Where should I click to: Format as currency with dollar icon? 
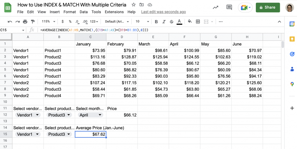pos(63,22)
